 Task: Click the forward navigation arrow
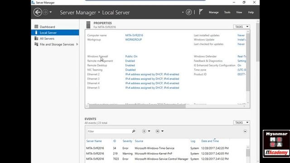click(45, 12)
